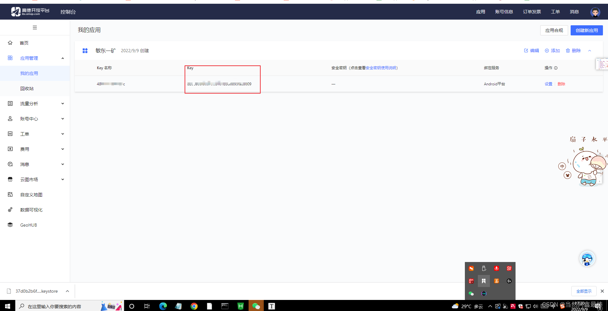Collapse the sidebar using the hamburger icon
Screen dimensions: 608x311
(x=35, y=27)
